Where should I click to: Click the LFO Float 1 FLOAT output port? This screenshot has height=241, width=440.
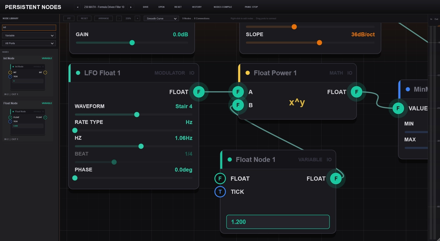coord(199,92)
